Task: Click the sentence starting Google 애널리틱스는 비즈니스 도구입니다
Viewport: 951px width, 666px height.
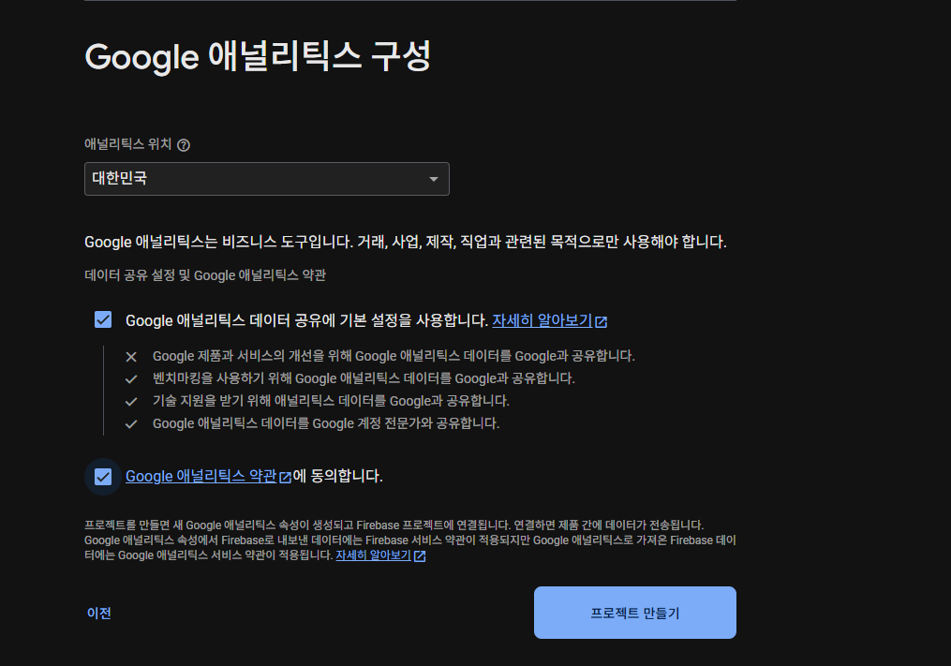Action: (405, 242)
